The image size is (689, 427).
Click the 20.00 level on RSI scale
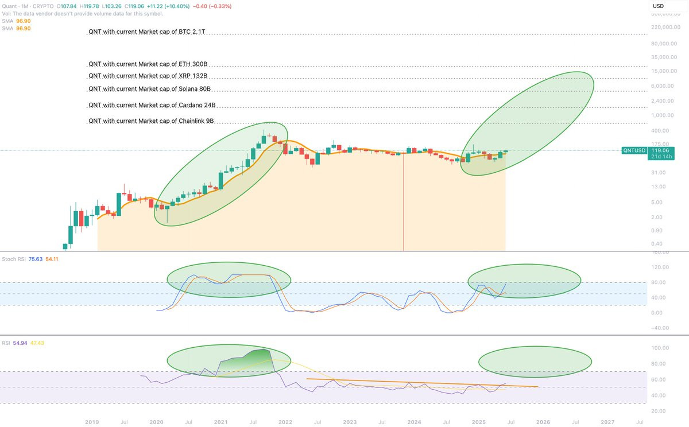click(x=659, y=411)
